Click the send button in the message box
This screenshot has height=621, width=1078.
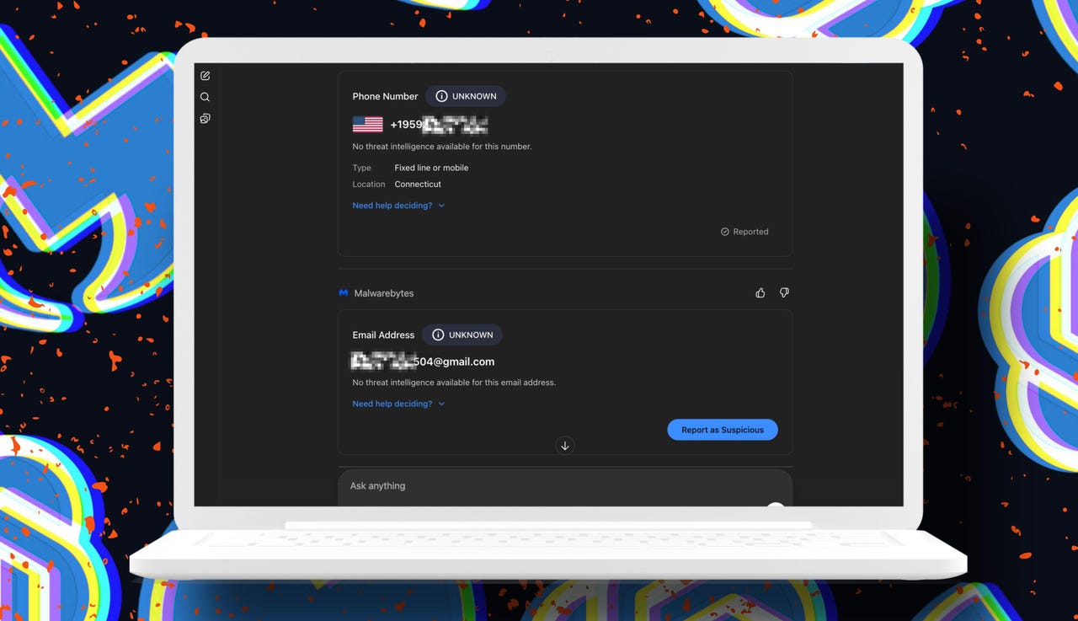click(775, 505)
